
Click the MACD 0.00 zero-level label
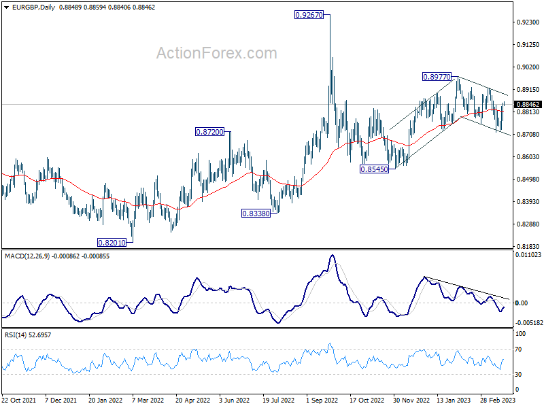[x=522, y=303]
